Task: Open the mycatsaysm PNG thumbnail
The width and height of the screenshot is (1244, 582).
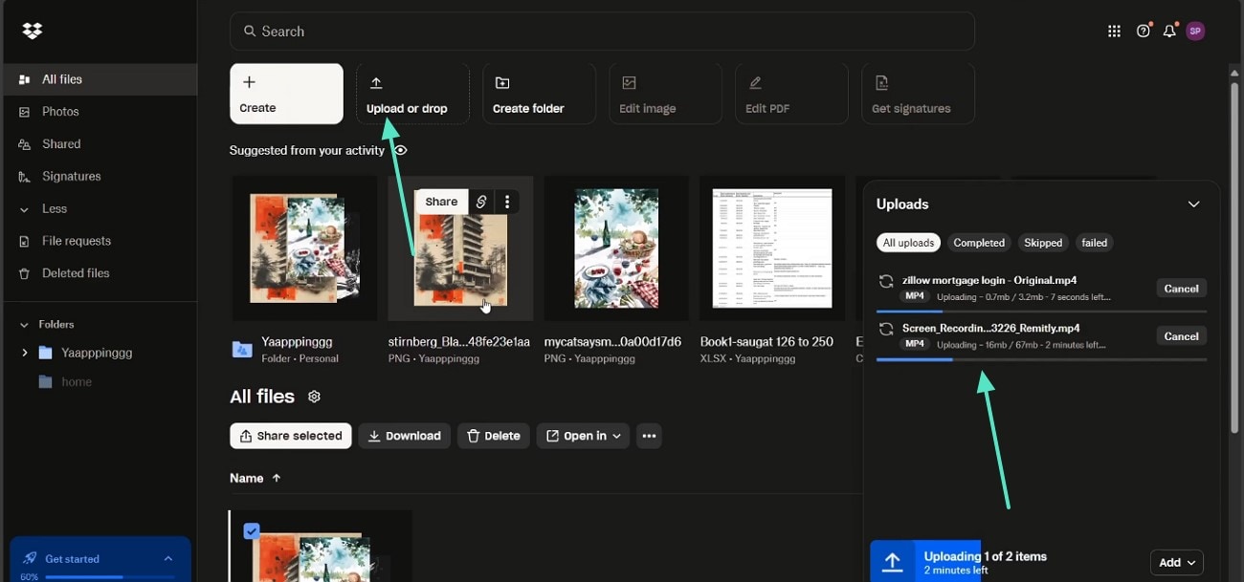Action: point(616,248)
